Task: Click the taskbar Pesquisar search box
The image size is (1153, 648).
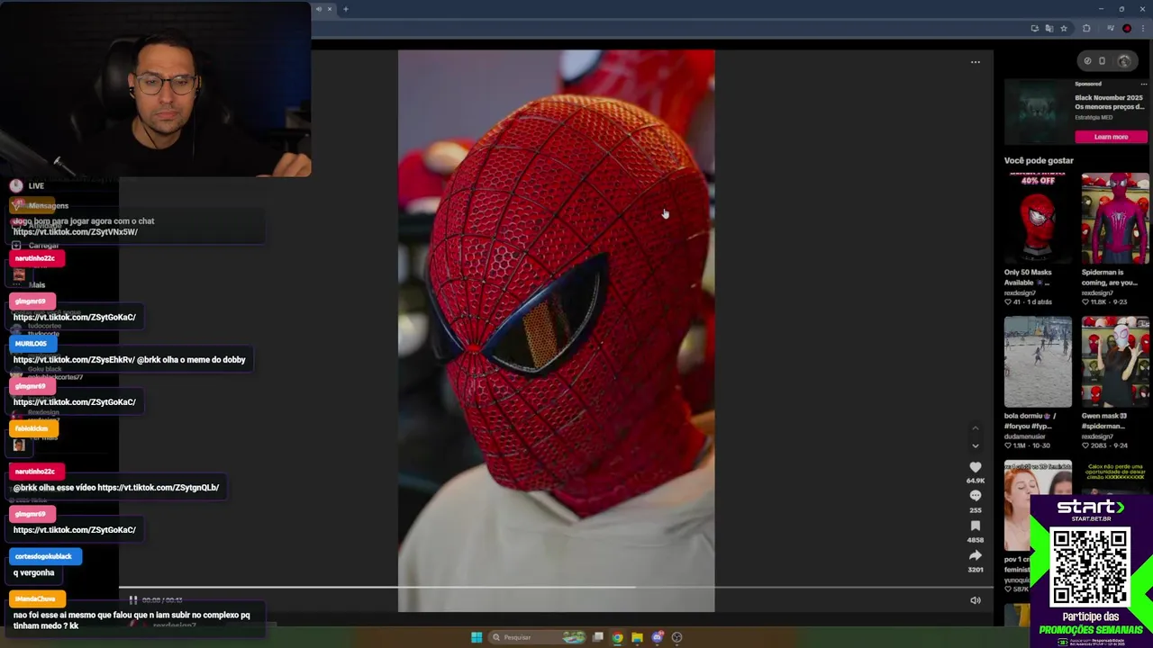Action: [538, 637]
